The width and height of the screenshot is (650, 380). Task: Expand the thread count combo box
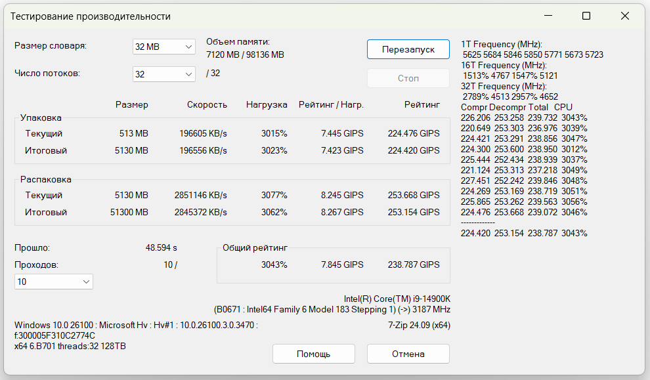[x=163, y=74]
